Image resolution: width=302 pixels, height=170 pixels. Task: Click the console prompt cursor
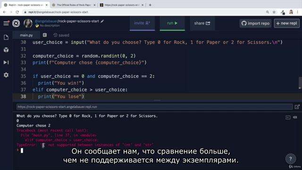tap(22, 150)
